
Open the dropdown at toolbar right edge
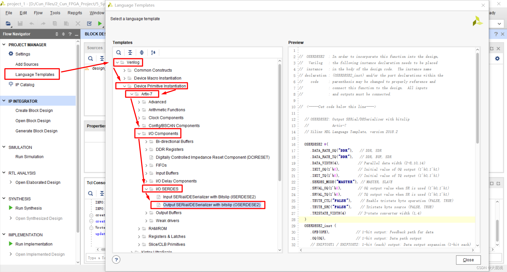pos(499,23)
